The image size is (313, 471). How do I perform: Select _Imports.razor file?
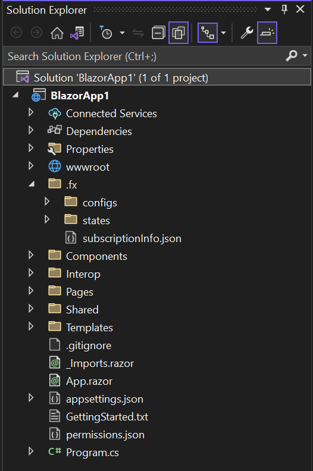click(100, 363)
